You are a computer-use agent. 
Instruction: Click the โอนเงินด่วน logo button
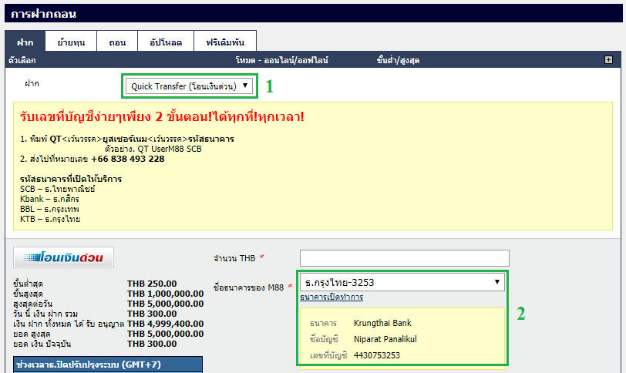63,257
